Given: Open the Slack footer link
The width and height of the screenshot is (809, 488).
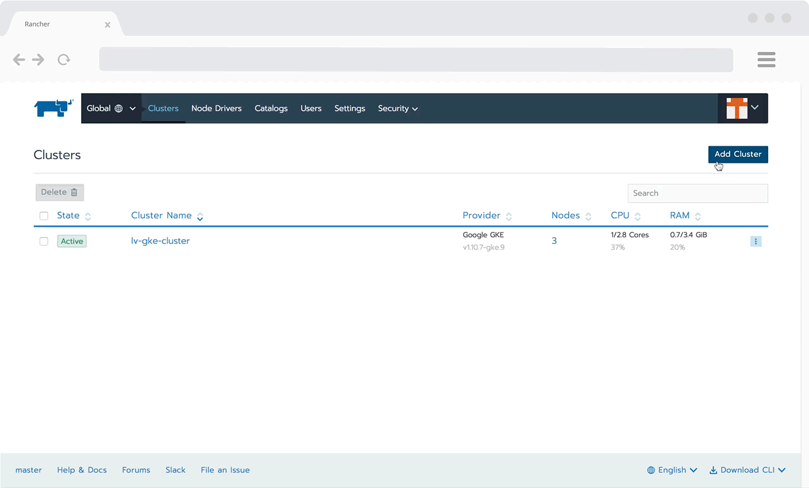Looking at the screenshot, I should (175, 470).
